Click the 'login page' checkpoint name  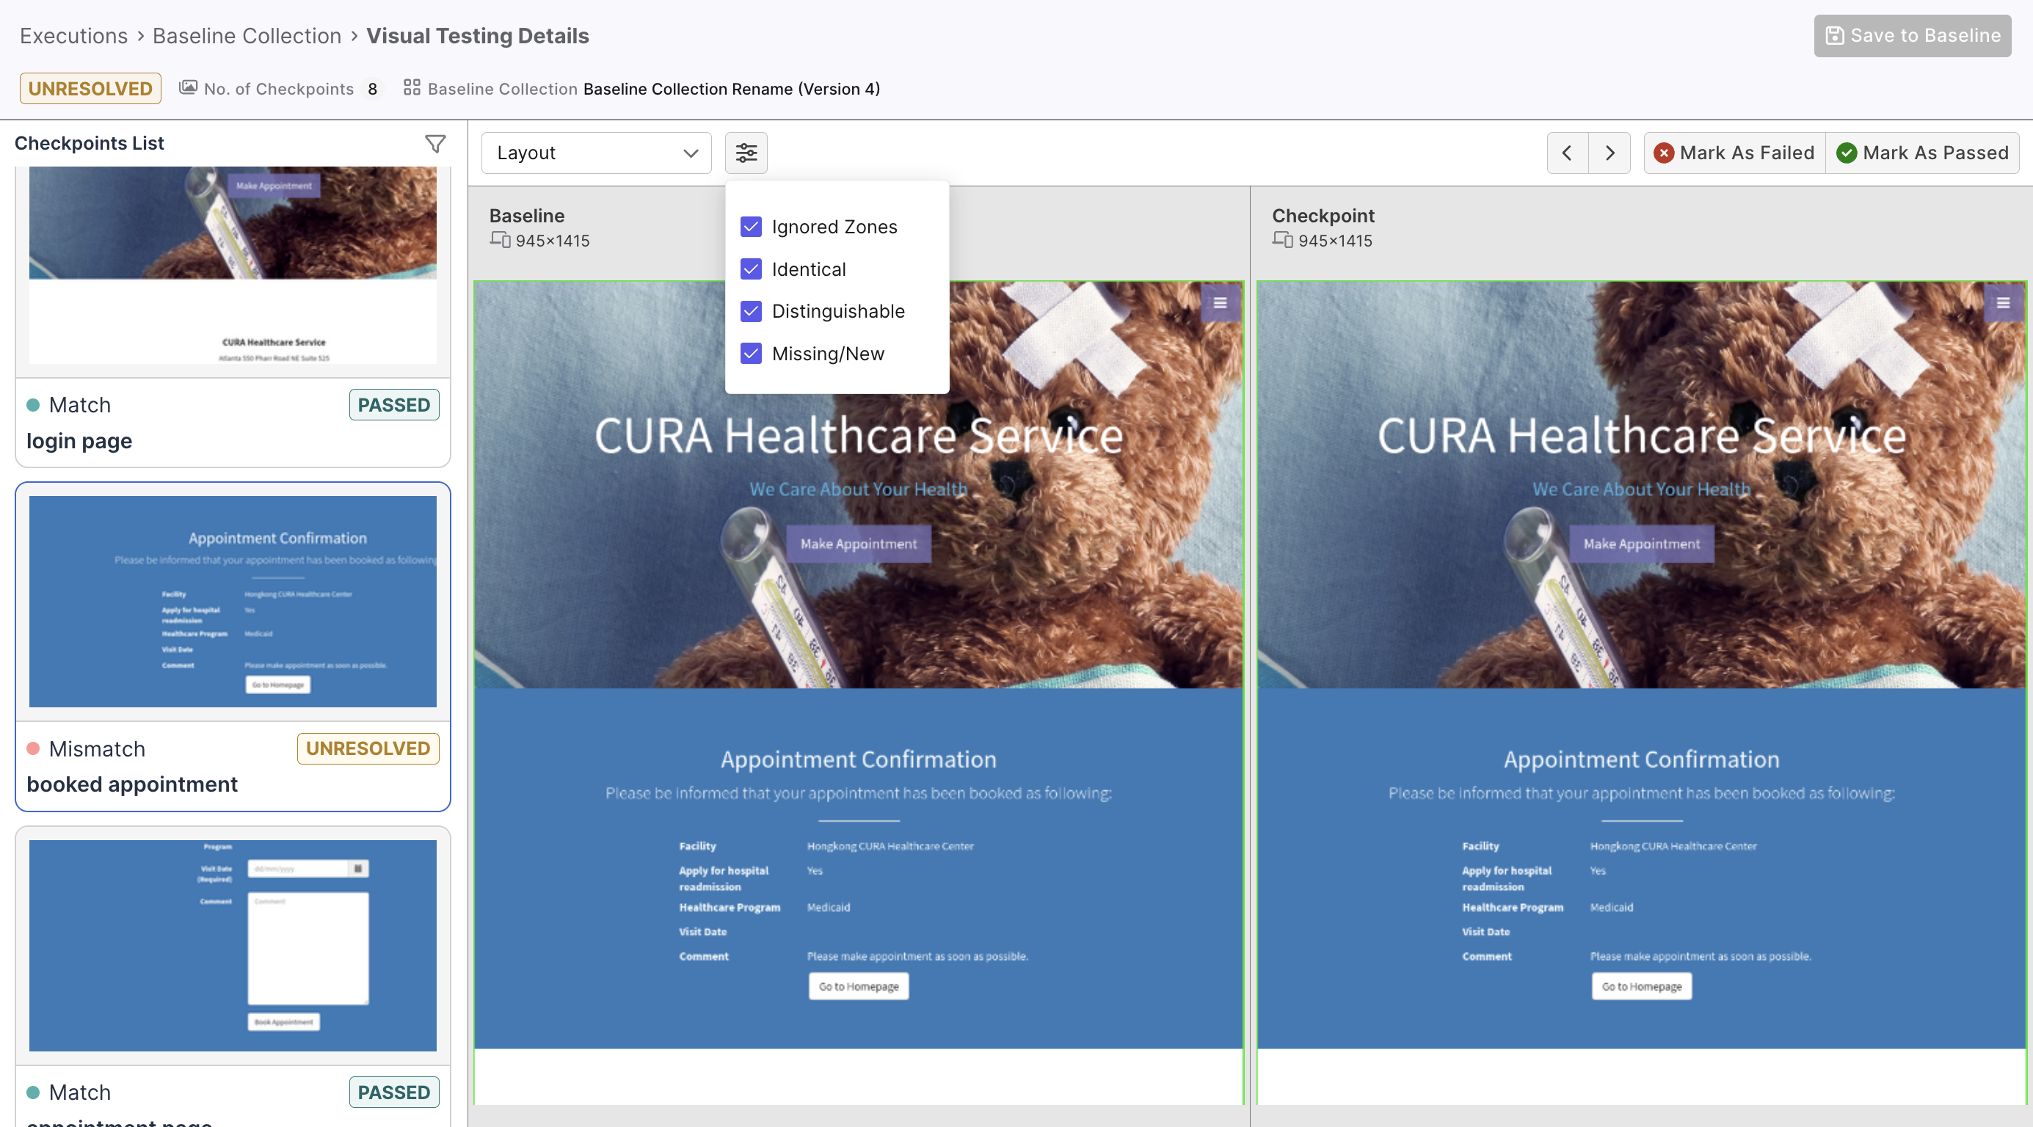[79, 440]
